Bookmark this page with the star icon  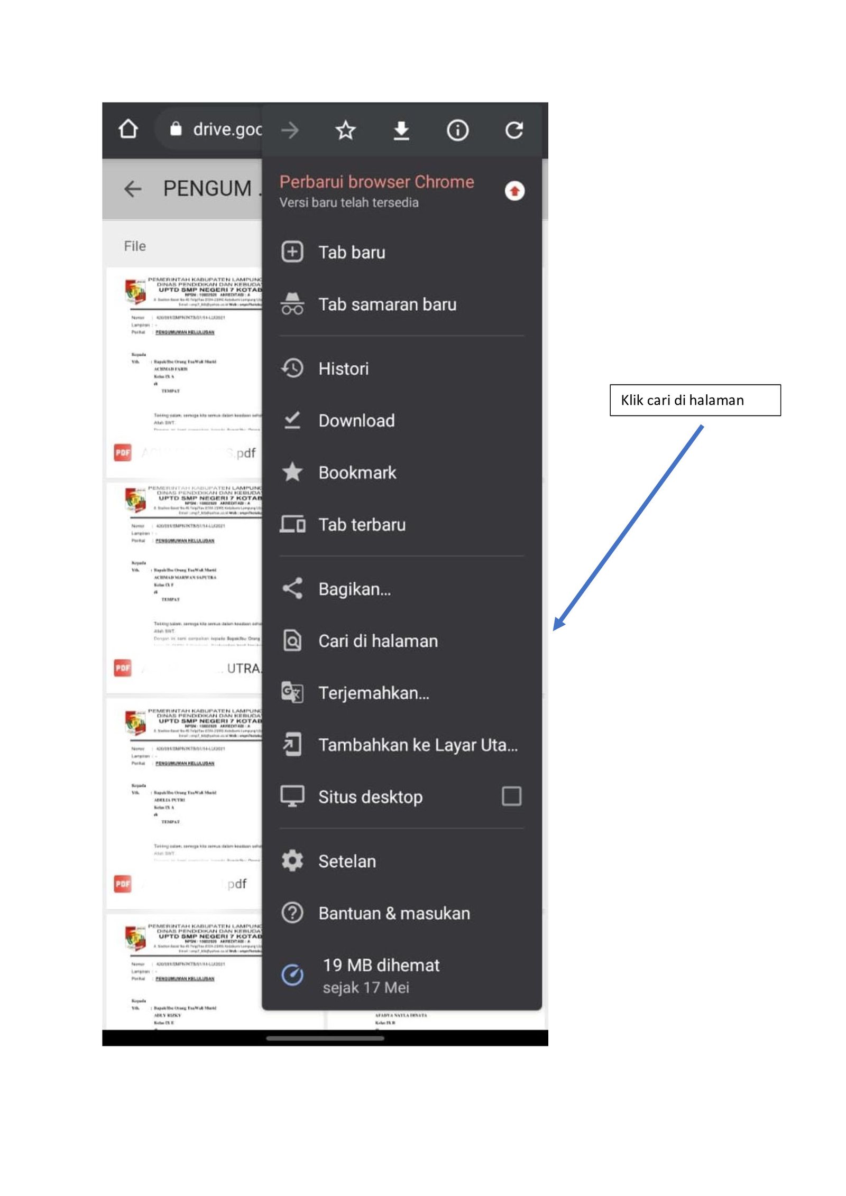click(345, 130)
